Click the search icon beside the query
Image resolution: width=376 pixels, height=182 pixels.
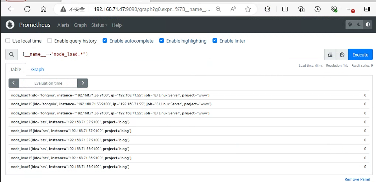pyautogui.click(x=12, y=55)
